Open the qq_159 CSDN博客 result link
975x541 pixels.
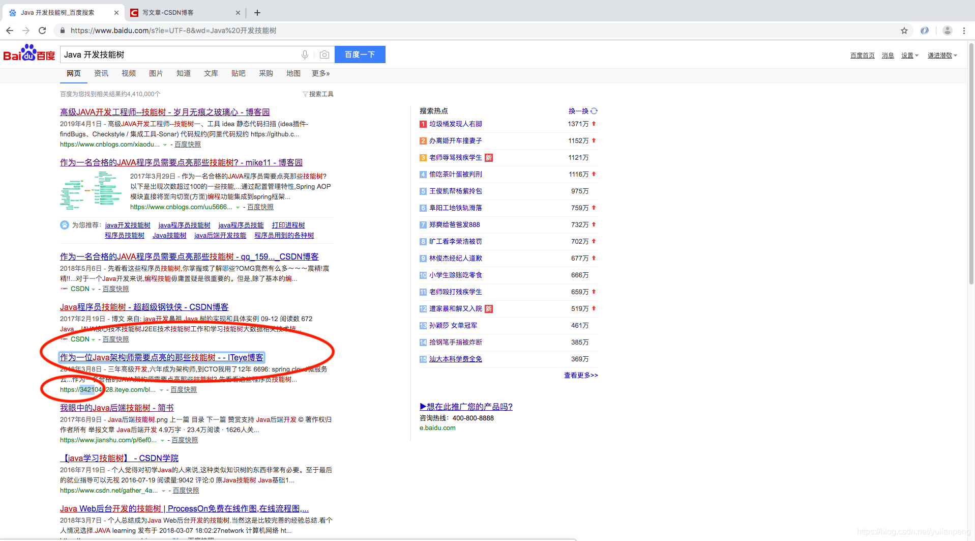[189, 257]
